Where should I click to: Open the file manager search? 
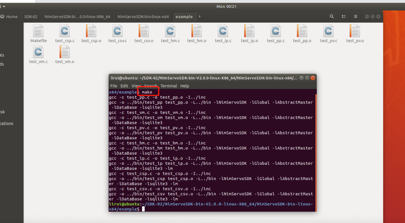coord(331,16)
